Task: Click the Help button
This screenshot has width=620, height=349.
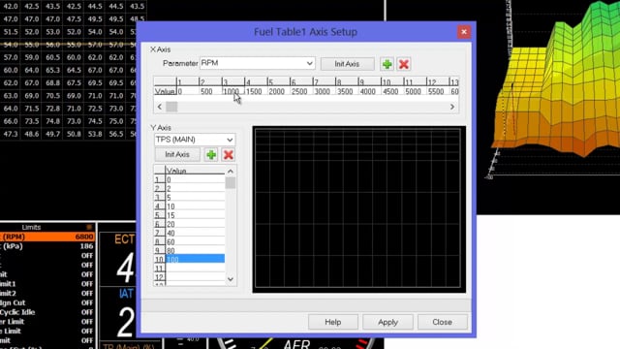Action: pyautogui.click(x=333, y=322)
